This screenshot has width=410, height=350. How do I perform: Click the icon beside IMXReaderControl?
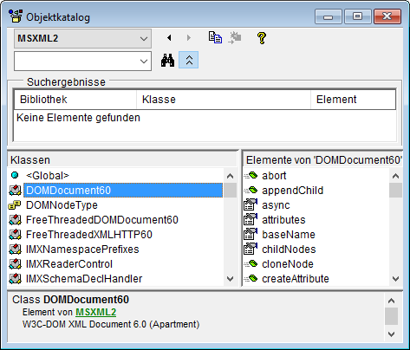point(15,264)
